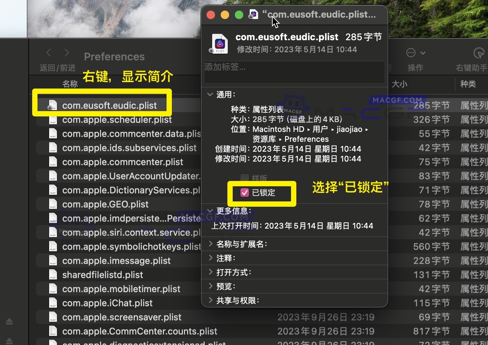Click the 右键助手 cursor assistant icon
488x345 pixels.
tap(478, 53)
